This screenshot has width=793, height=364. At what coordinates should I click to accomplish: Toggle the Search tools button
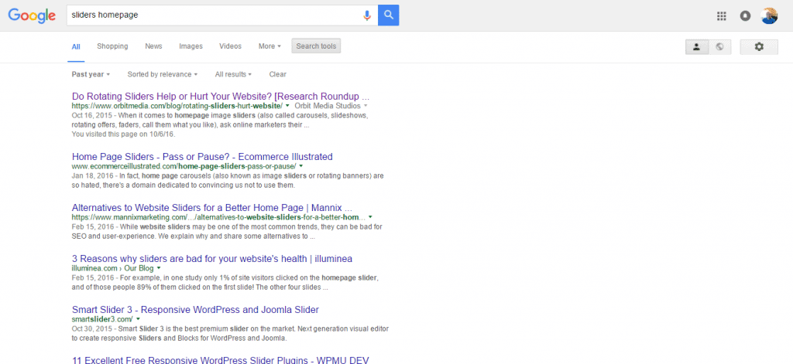pos(316,46)
